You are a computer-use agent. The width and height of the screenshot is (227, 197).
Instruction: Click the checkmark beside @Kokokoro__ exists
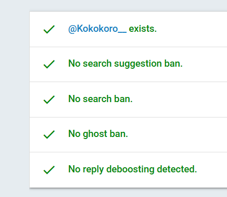coord(49,29)
